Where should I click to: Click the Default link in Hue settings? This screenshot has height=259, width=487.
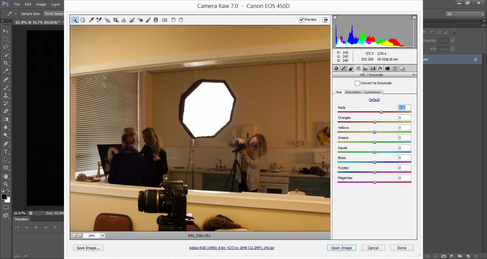click(374, 100)
